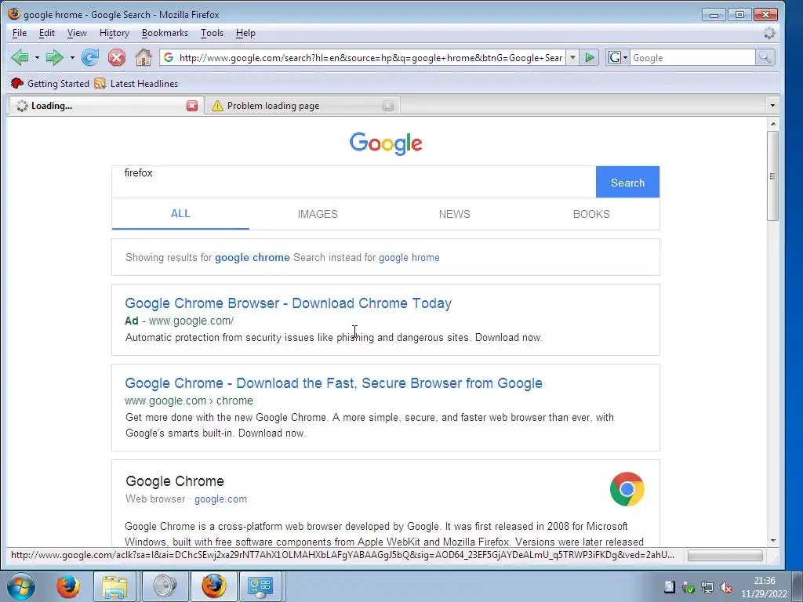The image size is (803, 602).
Task: Open the Forward history dropdown arrow
Action: tap(72, 58)
